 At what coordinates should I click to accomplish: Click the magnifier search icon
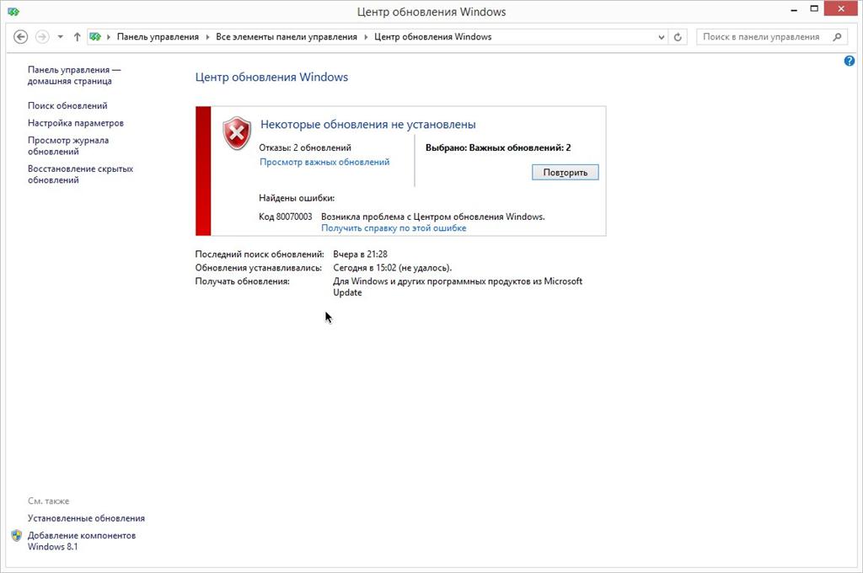click(837, 37)
